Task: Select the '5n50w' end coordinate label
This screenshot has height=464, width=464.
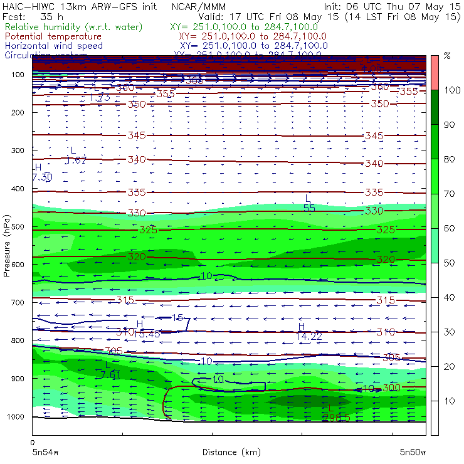Action: click(x=413, y=453)
